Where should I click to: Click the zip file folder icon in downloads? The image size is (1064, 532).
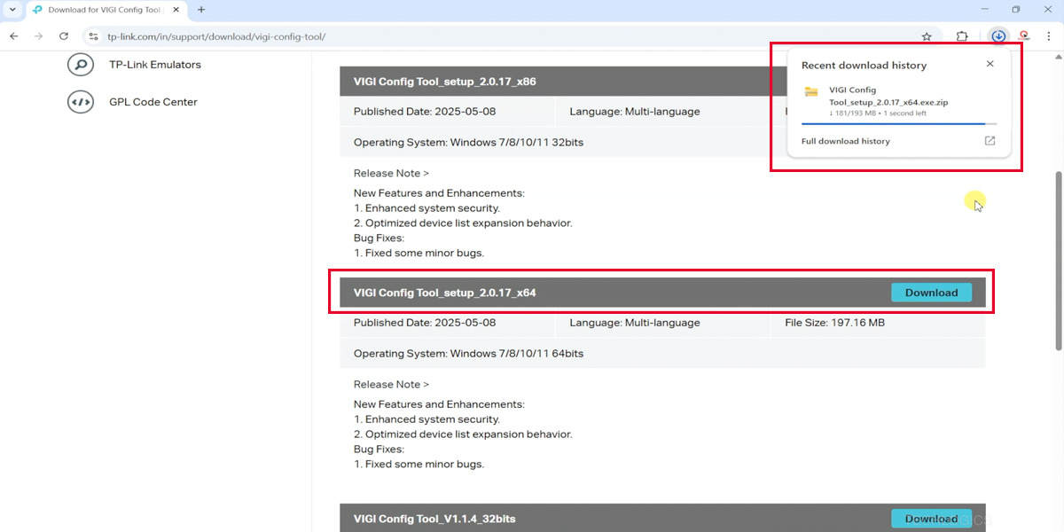[x=811, y=91]
